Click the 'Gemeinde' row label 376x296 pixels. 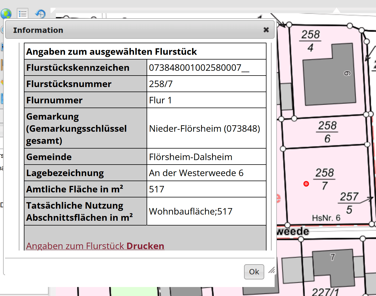point(49,157)
